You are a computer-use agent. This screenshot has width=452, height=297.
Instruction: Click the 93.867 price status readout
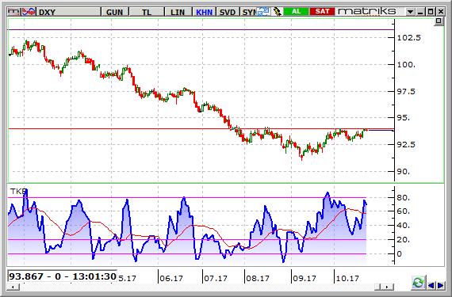(x=63, y=276)
